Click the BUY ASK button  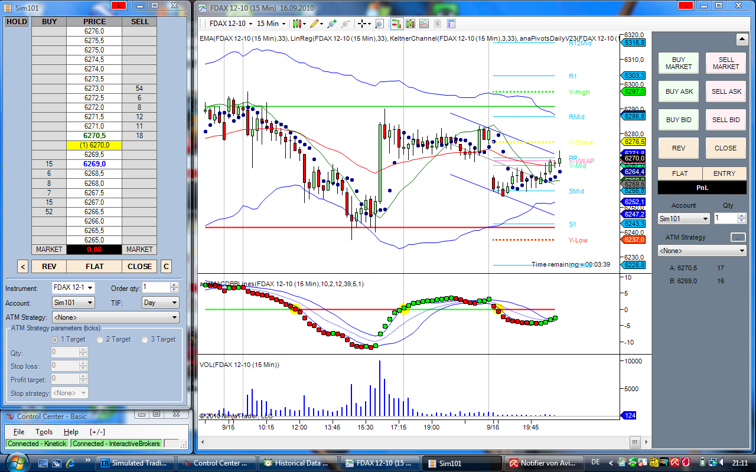tap(679, 91)
